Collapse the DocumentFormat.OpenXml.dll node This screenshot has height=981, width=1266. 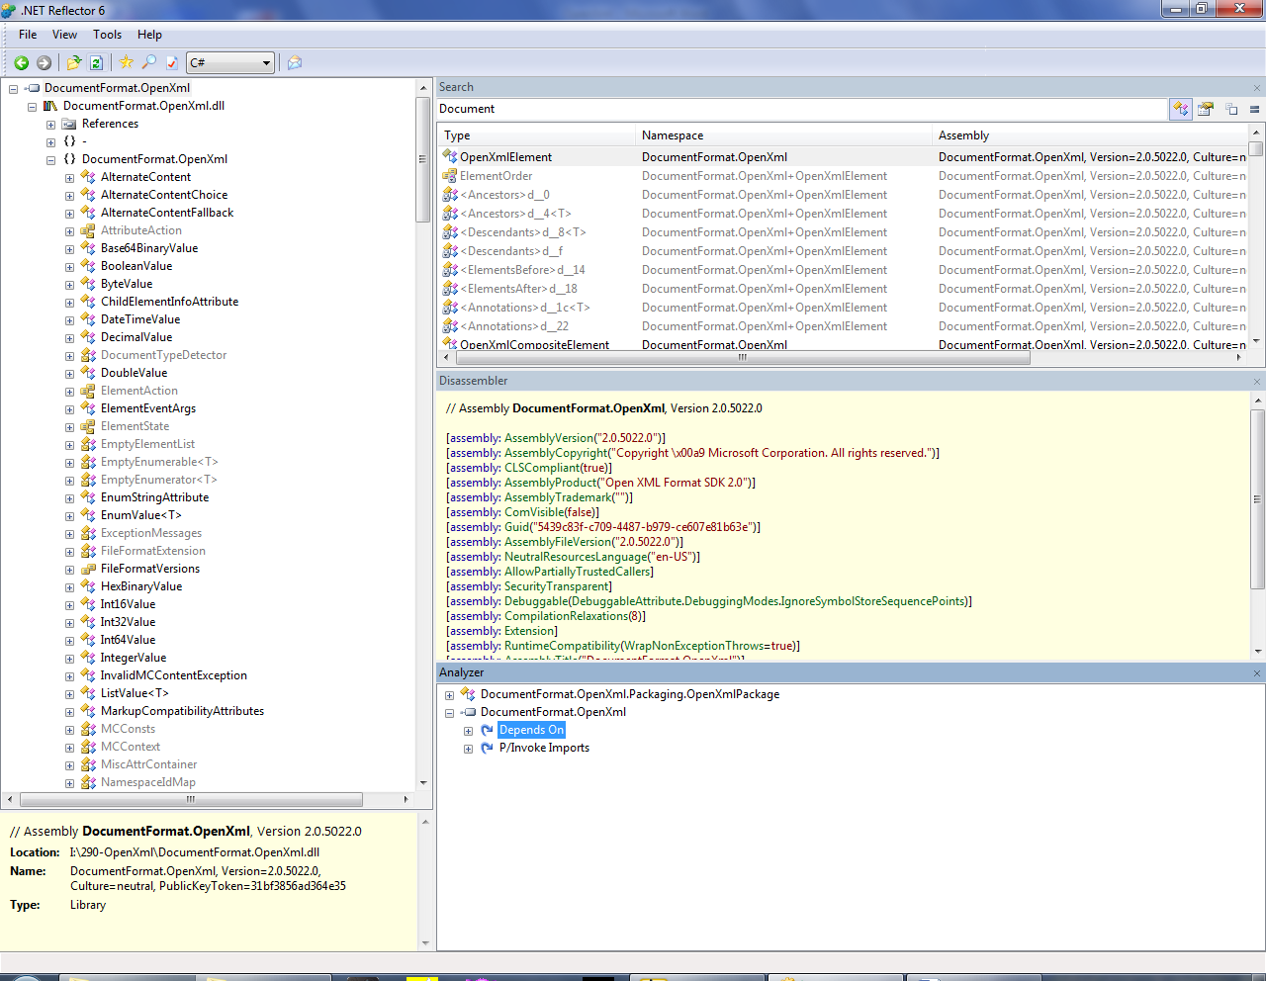[x=31, y=106]
